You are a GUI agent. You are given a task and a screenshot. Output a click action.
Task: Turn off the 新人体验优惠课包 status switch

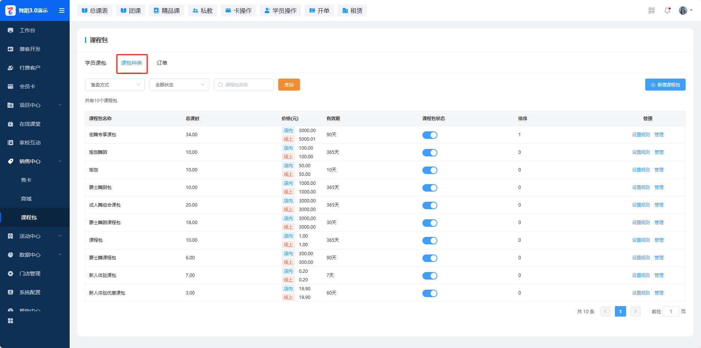430,293
